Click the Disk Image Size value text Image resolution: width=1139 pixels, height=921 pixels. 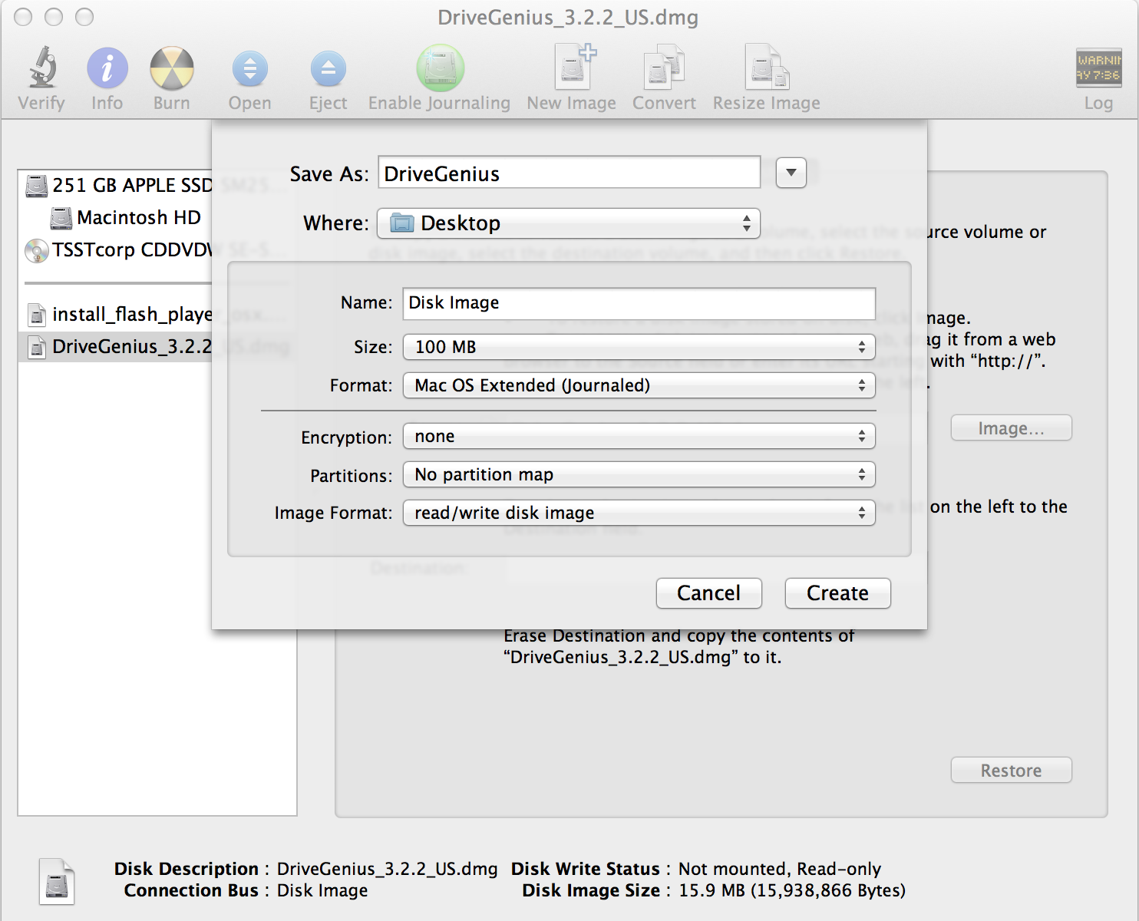[x=792, y=890]
